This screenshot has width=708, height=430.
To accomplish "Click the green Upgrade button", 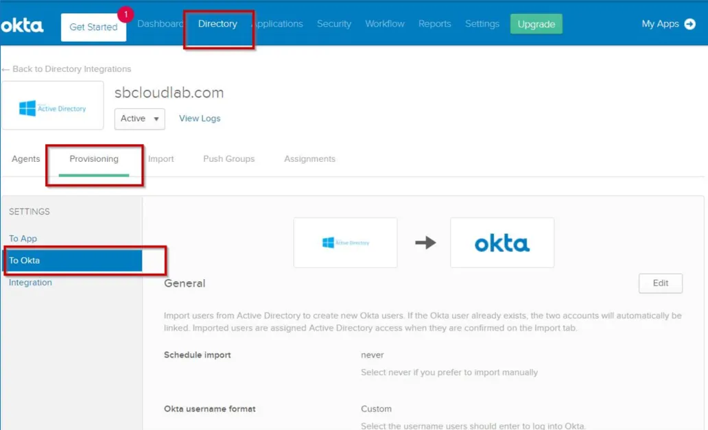I will [536, 24].
